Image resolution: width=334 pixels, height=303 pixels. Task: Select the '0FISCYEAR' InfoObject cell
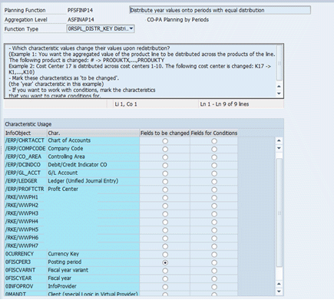[x=25, y=278]
